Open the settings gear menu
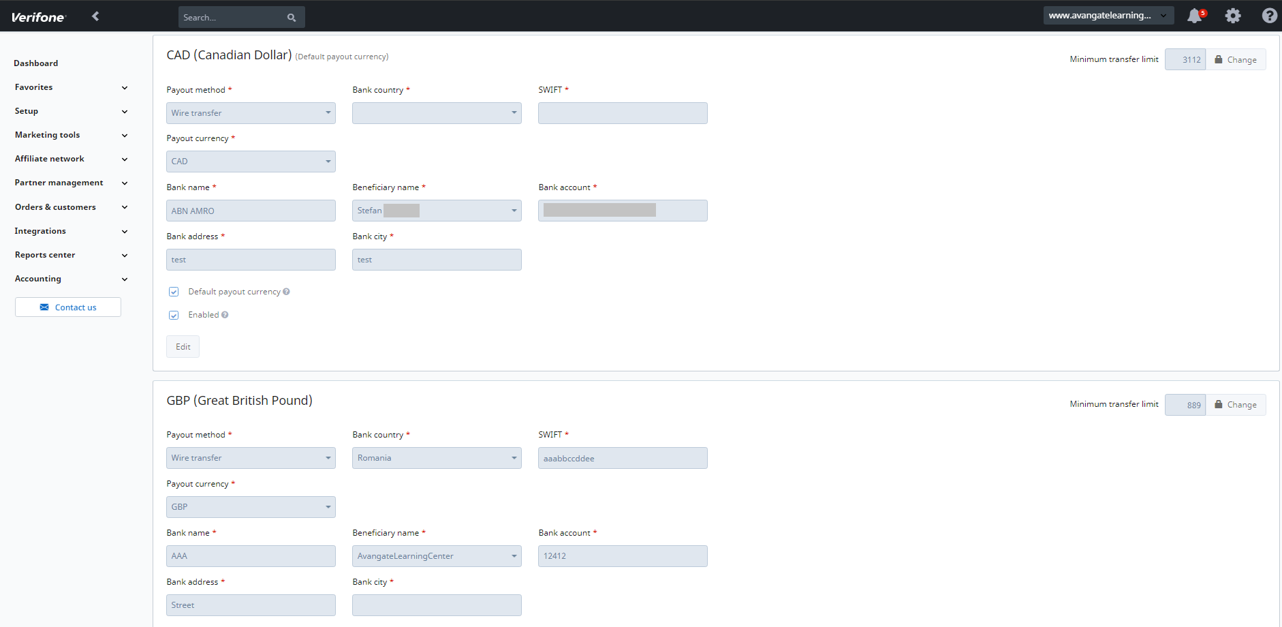Viewport: 1282px width, 627px height. pos(1232,16)
